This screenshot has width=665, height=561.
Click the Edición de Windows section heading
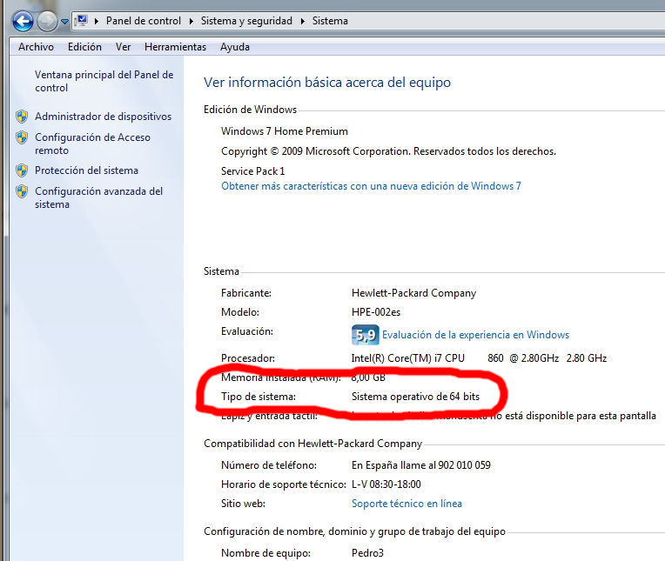click(250, 110)
